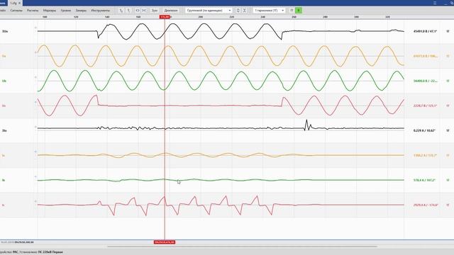Select the Ia channel label
The height and width of the screenshot is (255, 454).
click(x=4, y=156)
